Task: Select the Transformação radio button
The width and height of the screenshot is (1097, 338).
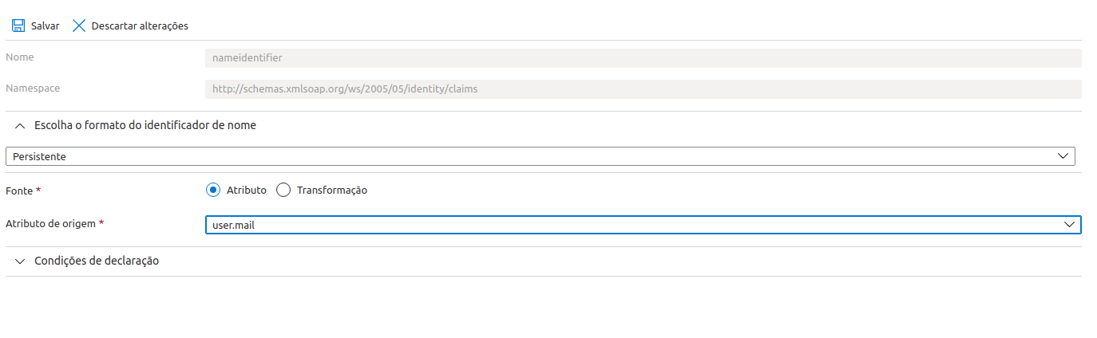Action: 283,190
